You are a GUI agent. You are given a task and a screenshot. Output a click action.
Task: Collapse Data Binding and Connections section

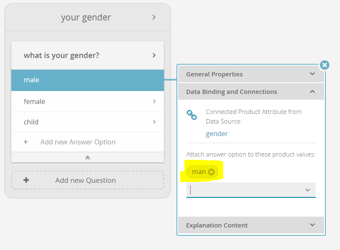tap(251, 92)
